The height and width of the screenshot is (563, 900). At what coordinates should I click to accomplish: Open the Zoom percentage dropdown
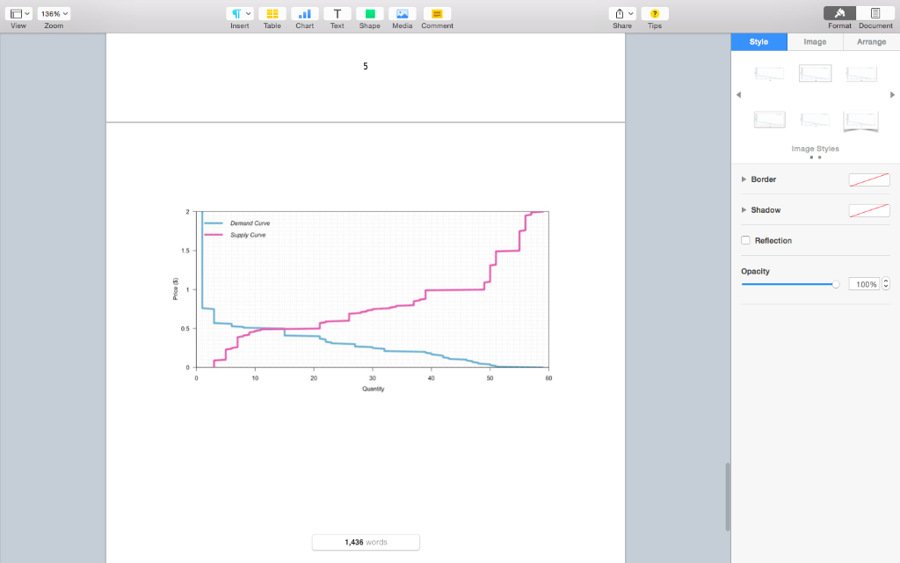coord(54,13)
